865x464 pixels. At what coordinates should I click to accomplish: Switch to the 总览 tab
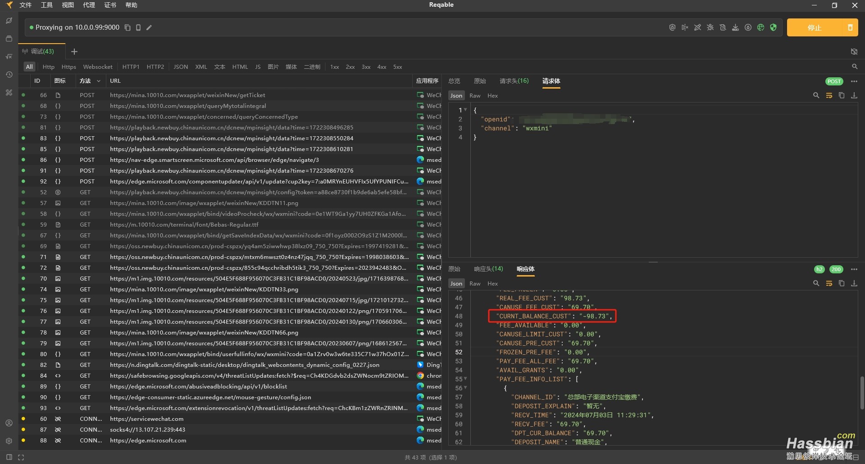click(454, 81)
